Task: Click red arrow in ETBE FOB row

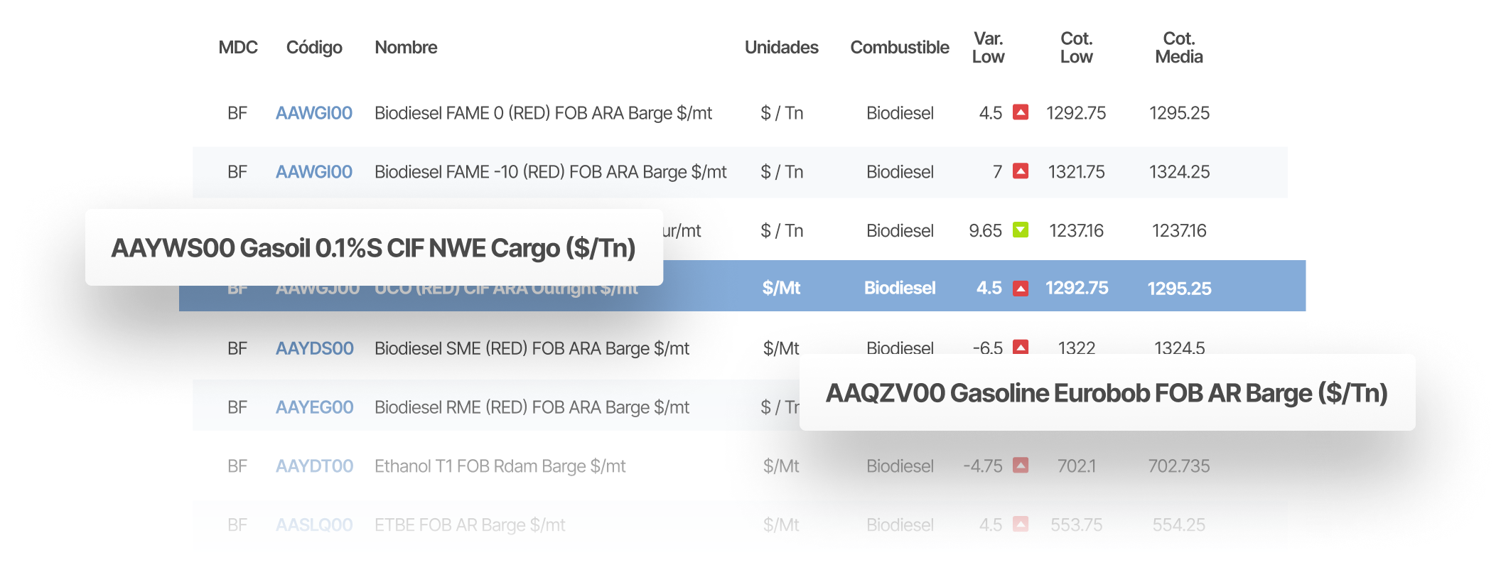Action: tap(1021, 525)
